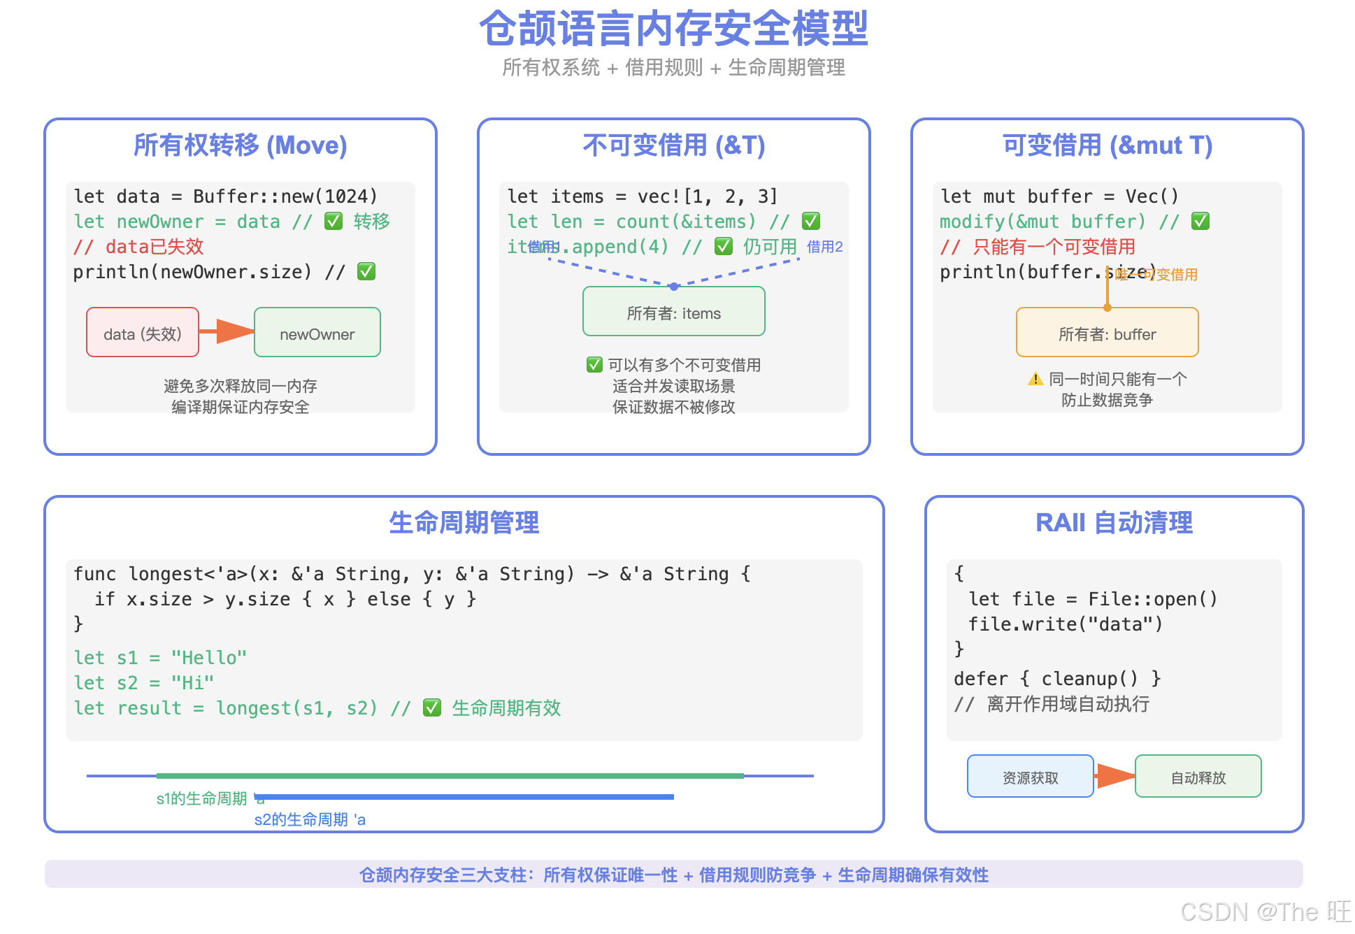Click the checkmark after println(newOwner.size)
Viewport: 1355px width, 934px height.
point(366,271)
